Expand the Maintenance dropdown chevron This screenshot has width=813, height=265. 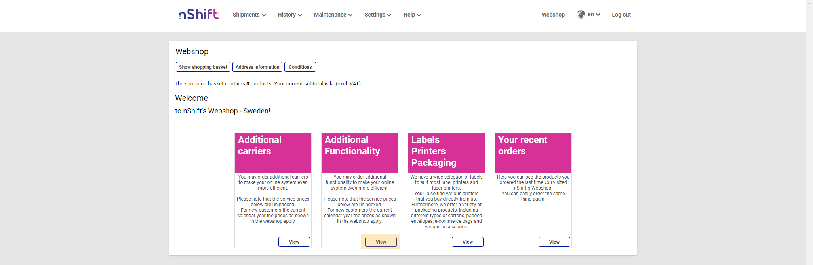tap(350, 15)
